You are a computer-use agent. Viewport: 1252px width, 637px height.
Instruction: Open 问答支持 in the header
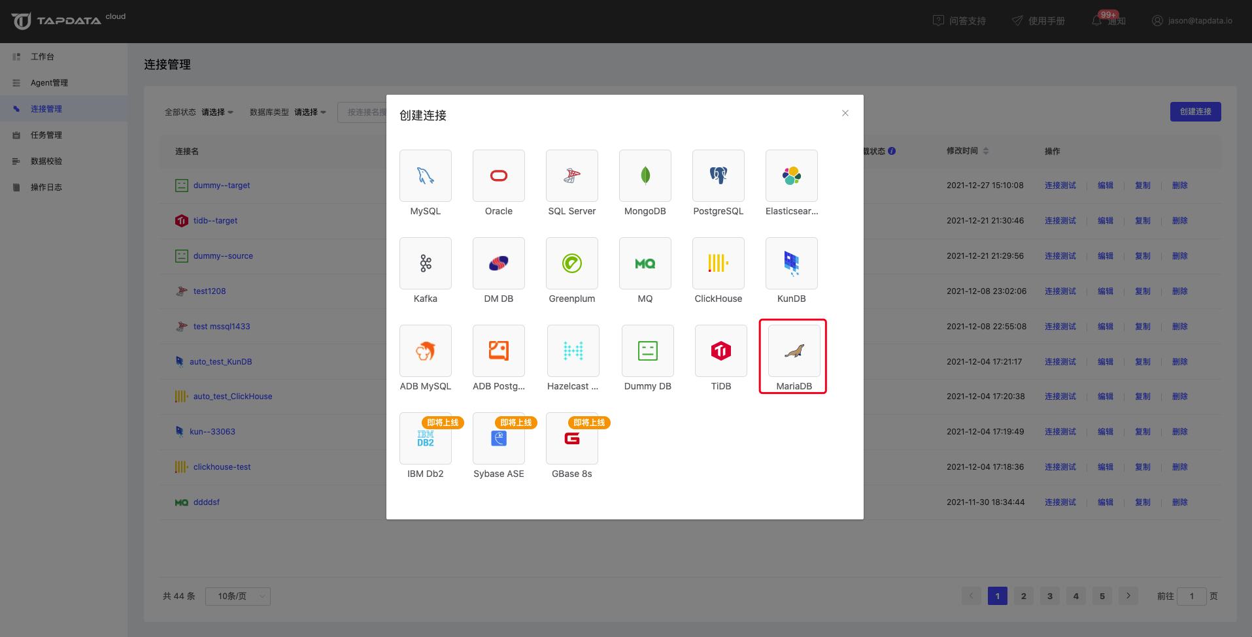(959, 21)
